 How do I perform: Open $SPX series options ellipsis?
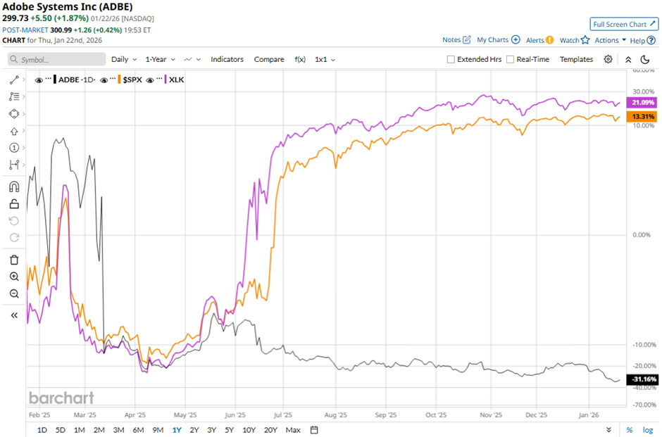113,79
